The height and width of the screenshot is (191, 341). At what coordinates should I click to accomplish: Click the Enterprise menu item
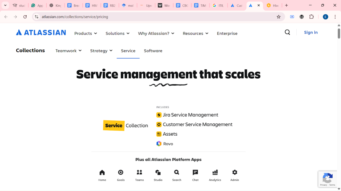[x=227, y=33]
